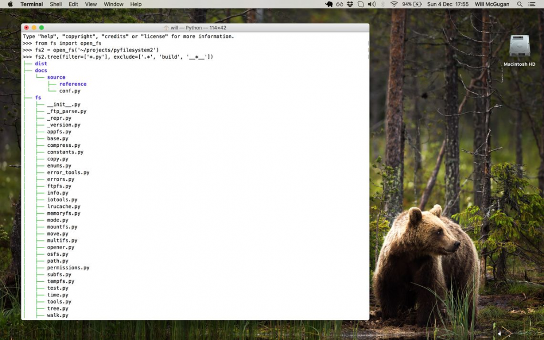This screenshot has height=340, width=544.
Task: Click the source directory entry
Action: pyautogui.click(x=56, y=77)
